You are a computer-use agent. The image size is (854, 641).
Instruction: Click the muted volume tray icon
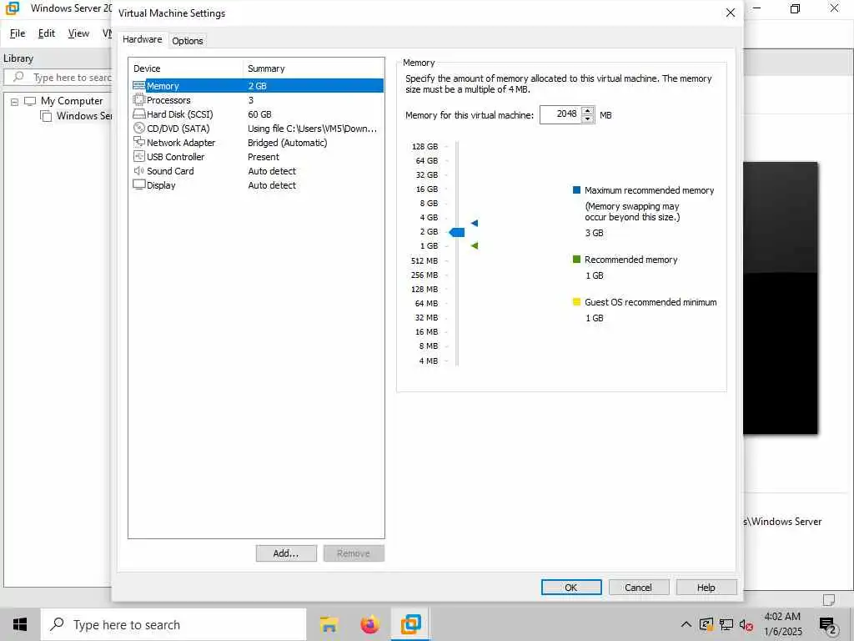746,624
